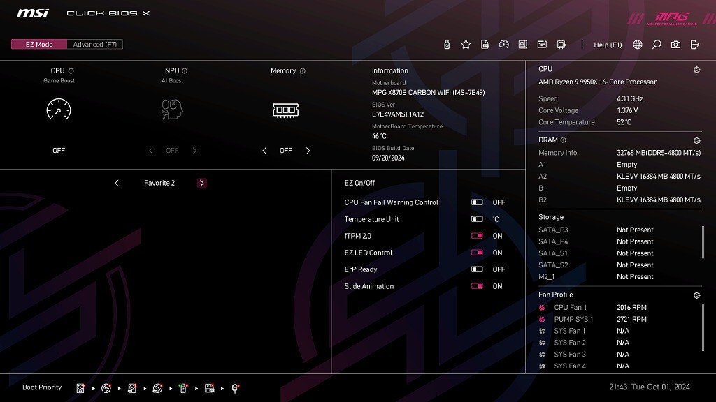Image resolution: width=716 pixels, height=402 pixels.
Task: Click B2 KLEVV memory slot row
Action: [x=620, y=200]
